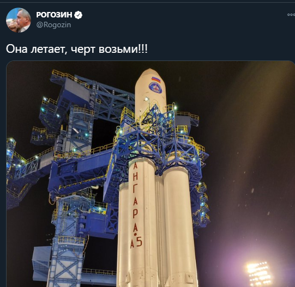
Task: Open Rogozin's round profile avatar
Action: (x=19, y=20)
